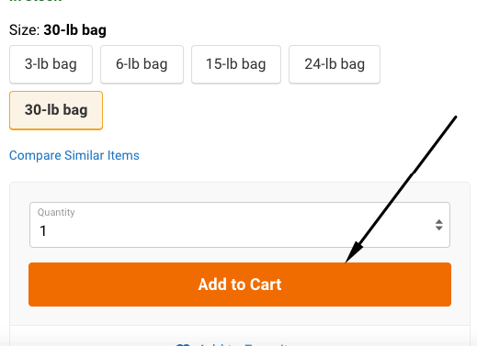Screen dimensions: 477x346
Task: Click the highlighted 30-lb bag option
Action: pos(56,110)
